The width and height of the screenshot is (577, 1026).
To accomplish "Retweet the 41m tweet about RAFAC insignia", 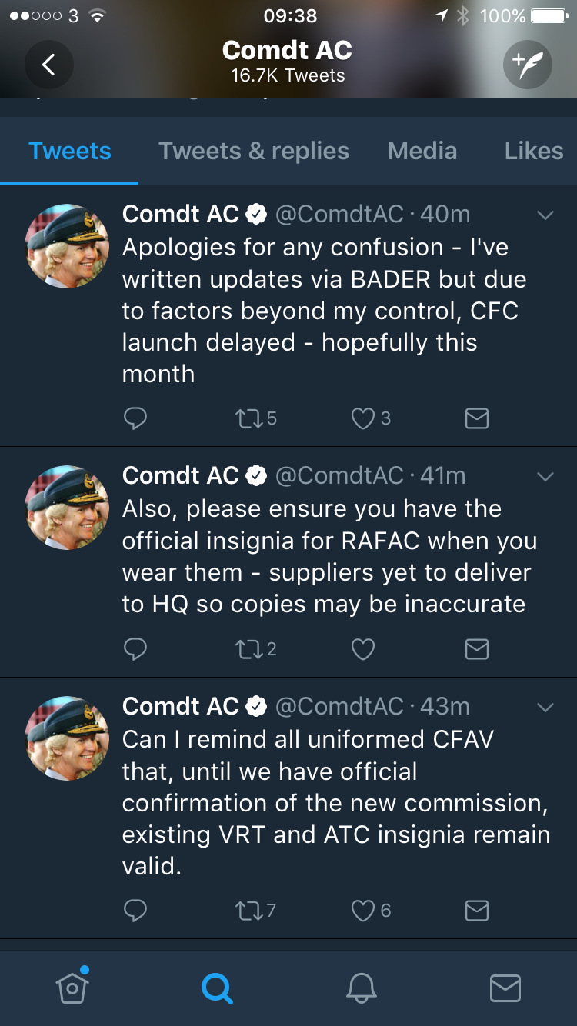I will coord(255,649).
